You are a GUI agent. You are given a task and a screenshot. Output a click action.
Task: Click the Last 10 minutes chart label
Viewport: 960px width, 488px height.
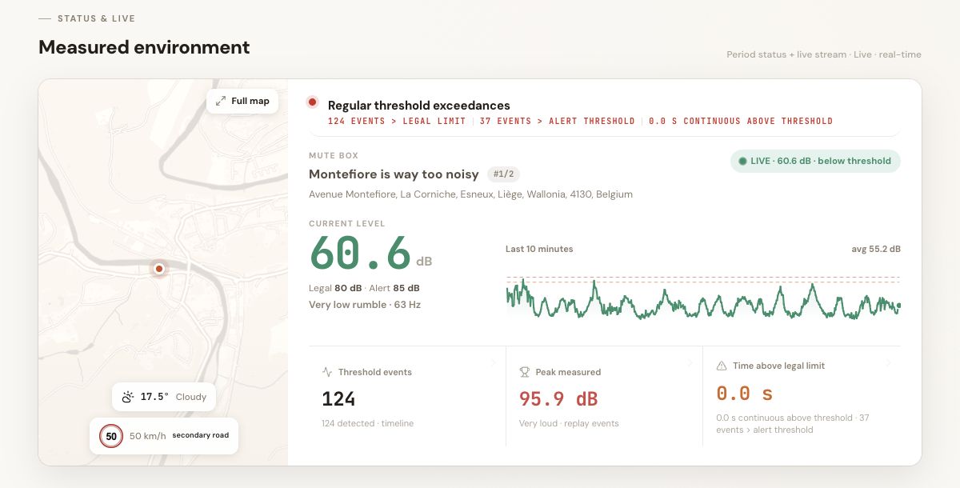point(539,249)
